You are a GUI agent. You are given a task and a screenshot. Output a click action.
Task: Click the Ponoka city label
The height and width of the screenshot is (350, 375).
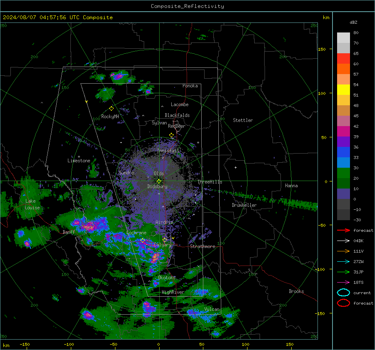click(x=190, y=86)
